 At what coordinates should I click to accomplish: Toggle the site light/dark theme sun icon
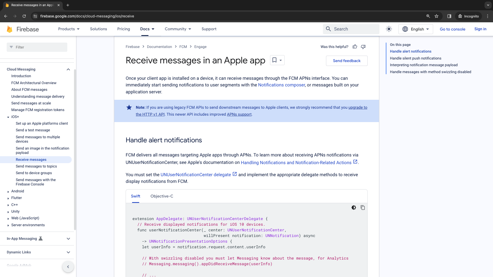389,29
